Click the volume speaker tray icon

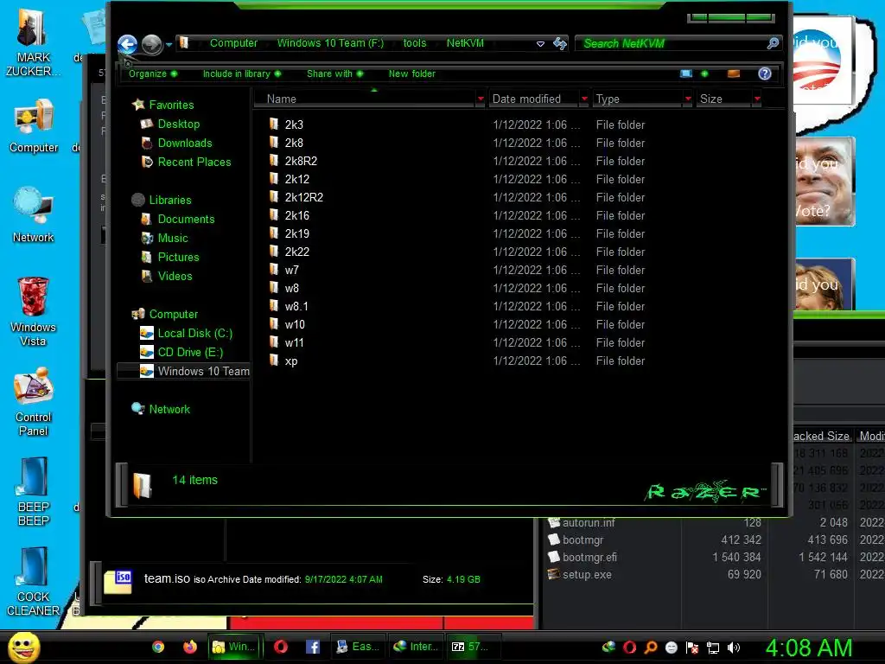click(733, 648)
